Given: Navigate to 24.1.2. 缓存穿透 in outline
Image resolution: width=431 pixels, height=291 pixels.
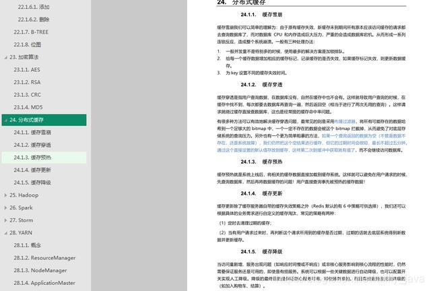Looking at the screenshot, I should pyautogui.click(x=32, y=145).
